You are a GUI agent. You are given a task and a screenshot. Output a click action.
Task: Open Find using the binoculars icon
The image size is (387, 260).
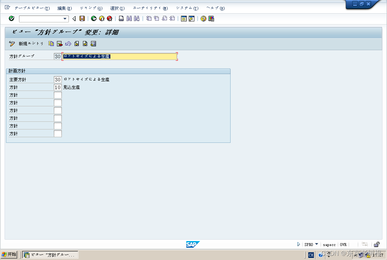coord(128,18)
